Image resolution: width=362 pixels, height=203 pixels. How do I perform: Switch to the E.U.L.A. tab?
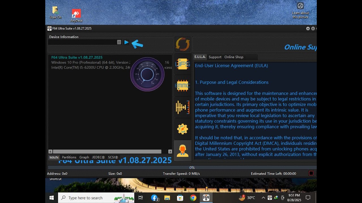(200, 57)
